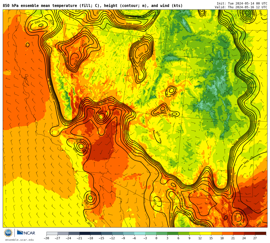The image size is (270, 243).
Task: Click the Init: Tue 2024-05-14 00 UTC text
Action: 242,3
